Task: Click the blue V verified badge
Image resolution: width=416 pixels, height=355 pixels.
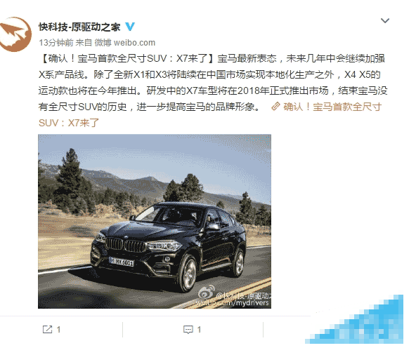Action: coord(130,27)
